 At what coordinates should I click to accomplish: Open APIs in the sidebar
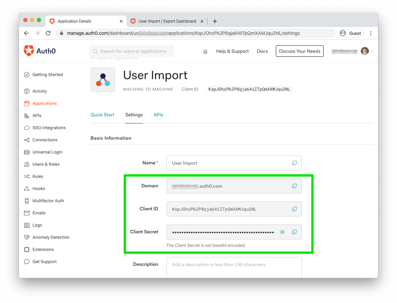pos(33,116)
